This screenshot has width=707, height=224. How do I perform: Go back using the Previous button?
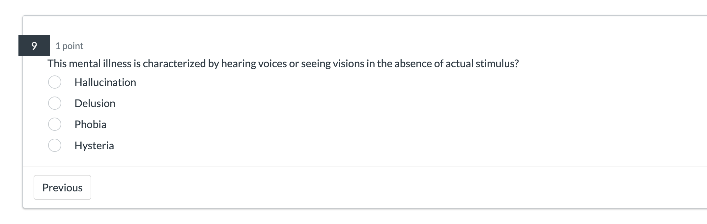coord(62,187)
